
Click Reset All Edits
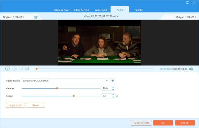coord(141,123)
